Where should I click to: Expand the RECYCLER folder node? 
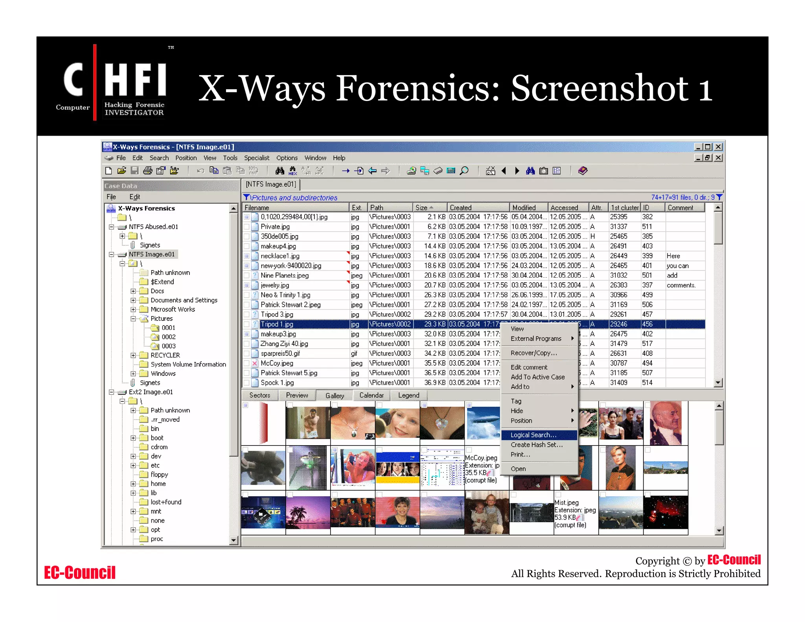coord(133,355)
